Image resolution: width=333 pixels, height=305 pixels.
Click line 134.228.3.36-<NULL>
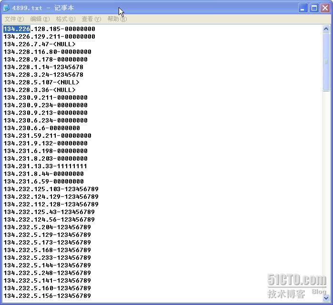[40, 90]
